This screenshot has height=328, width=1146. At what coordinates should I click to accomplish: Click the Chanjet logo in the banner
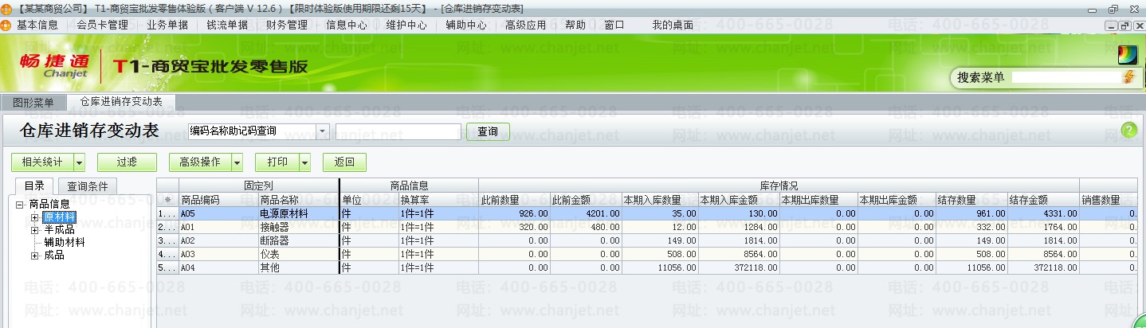pos(55,66)
